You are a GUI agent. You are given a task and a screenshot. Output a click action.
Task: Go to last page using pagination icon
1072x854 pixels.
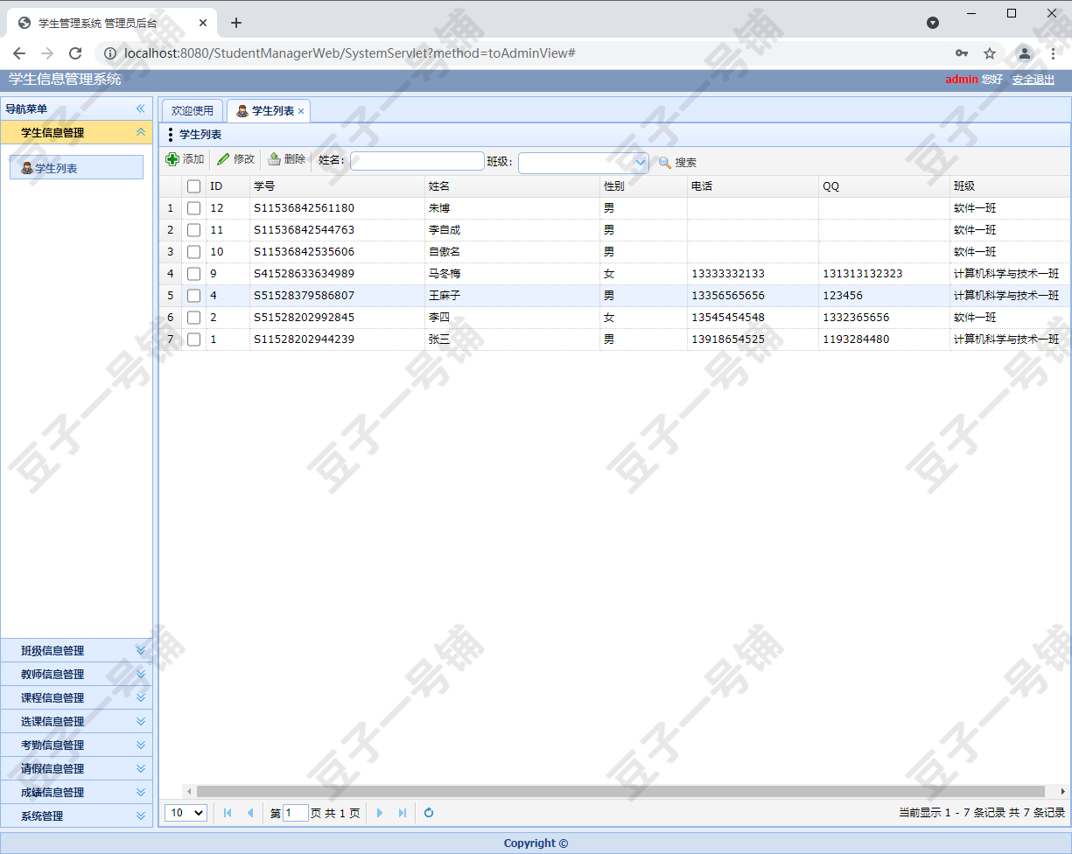403,813
